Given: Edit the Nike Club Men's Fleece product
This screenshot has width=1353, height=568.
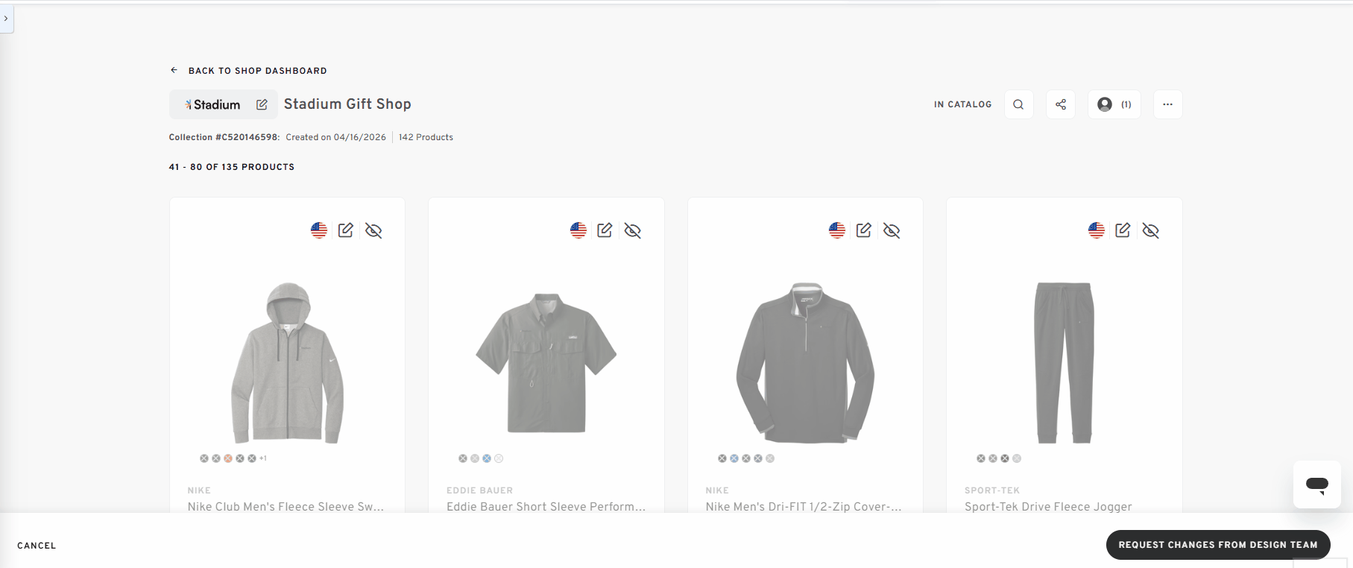Looking at the screenshot, I should tap(346, 230).
